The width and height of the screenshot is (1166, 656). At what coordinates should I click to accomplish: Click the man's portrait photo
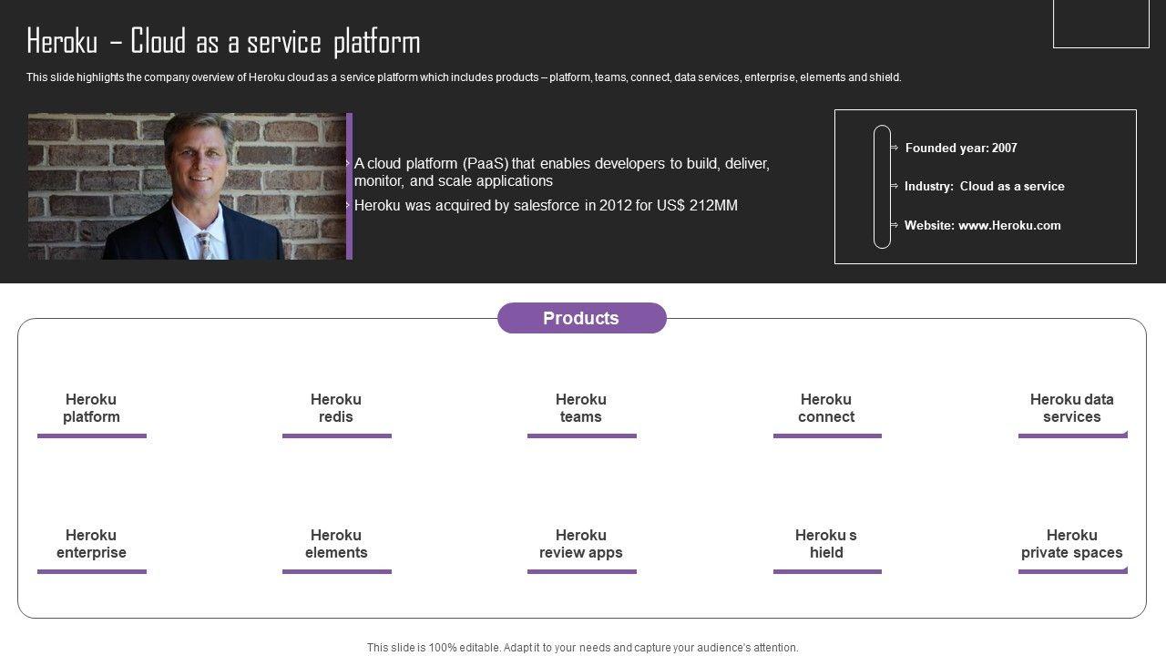[x=187, y=186]
